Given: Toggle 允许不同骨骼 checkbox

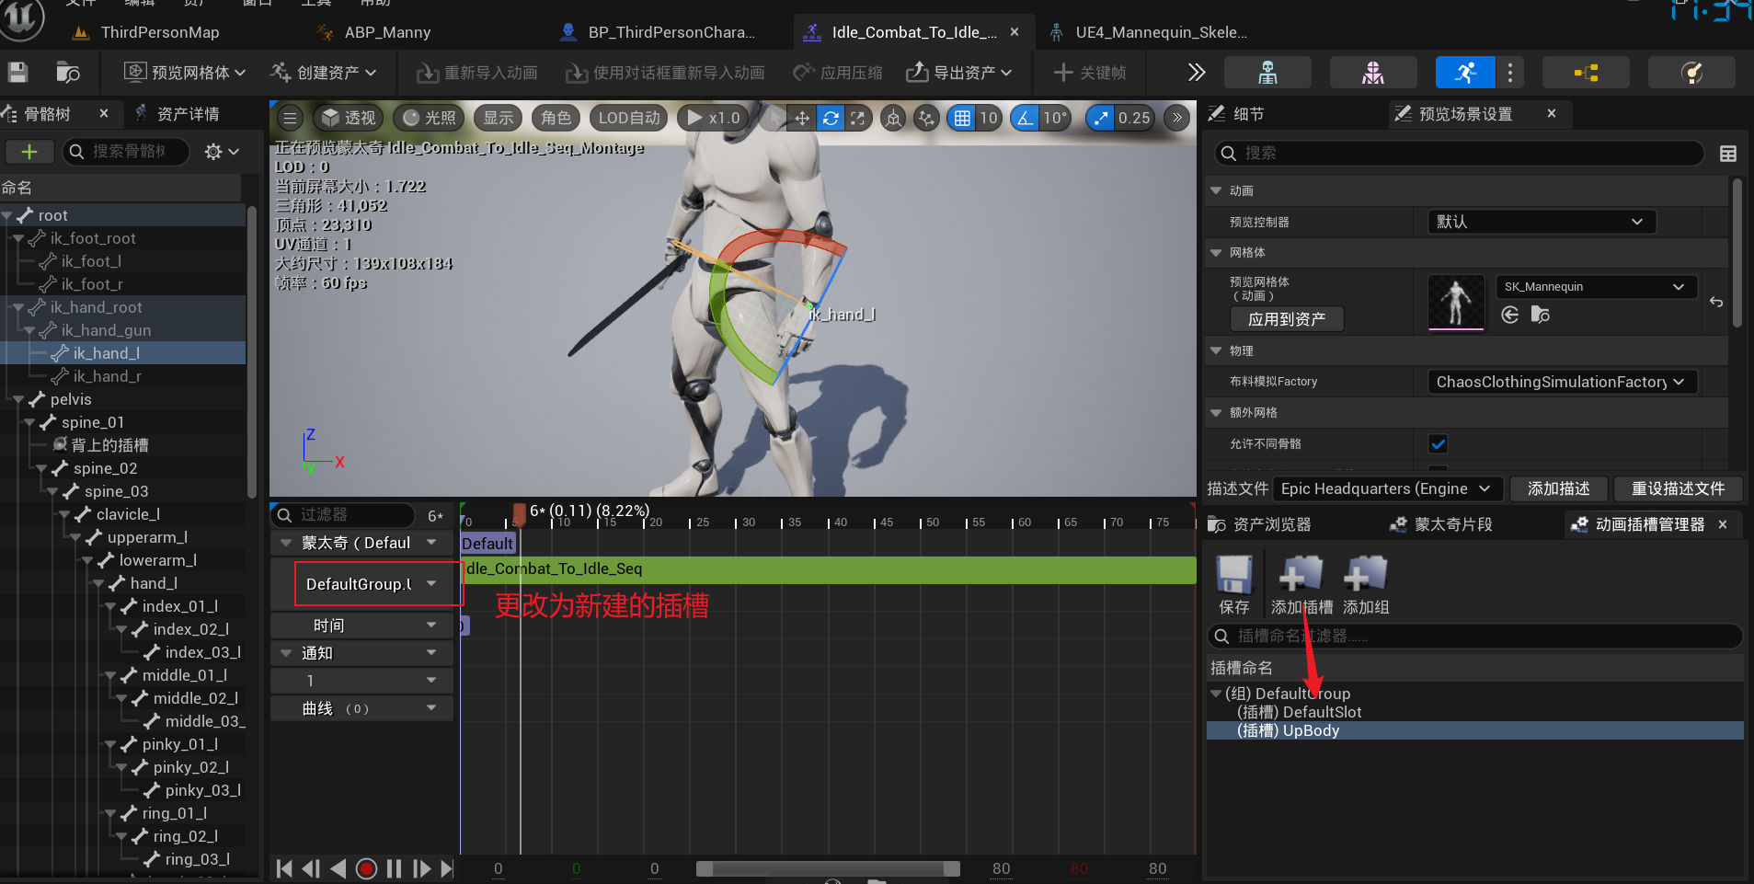Looking at the screenshot, I should 1439,444.
